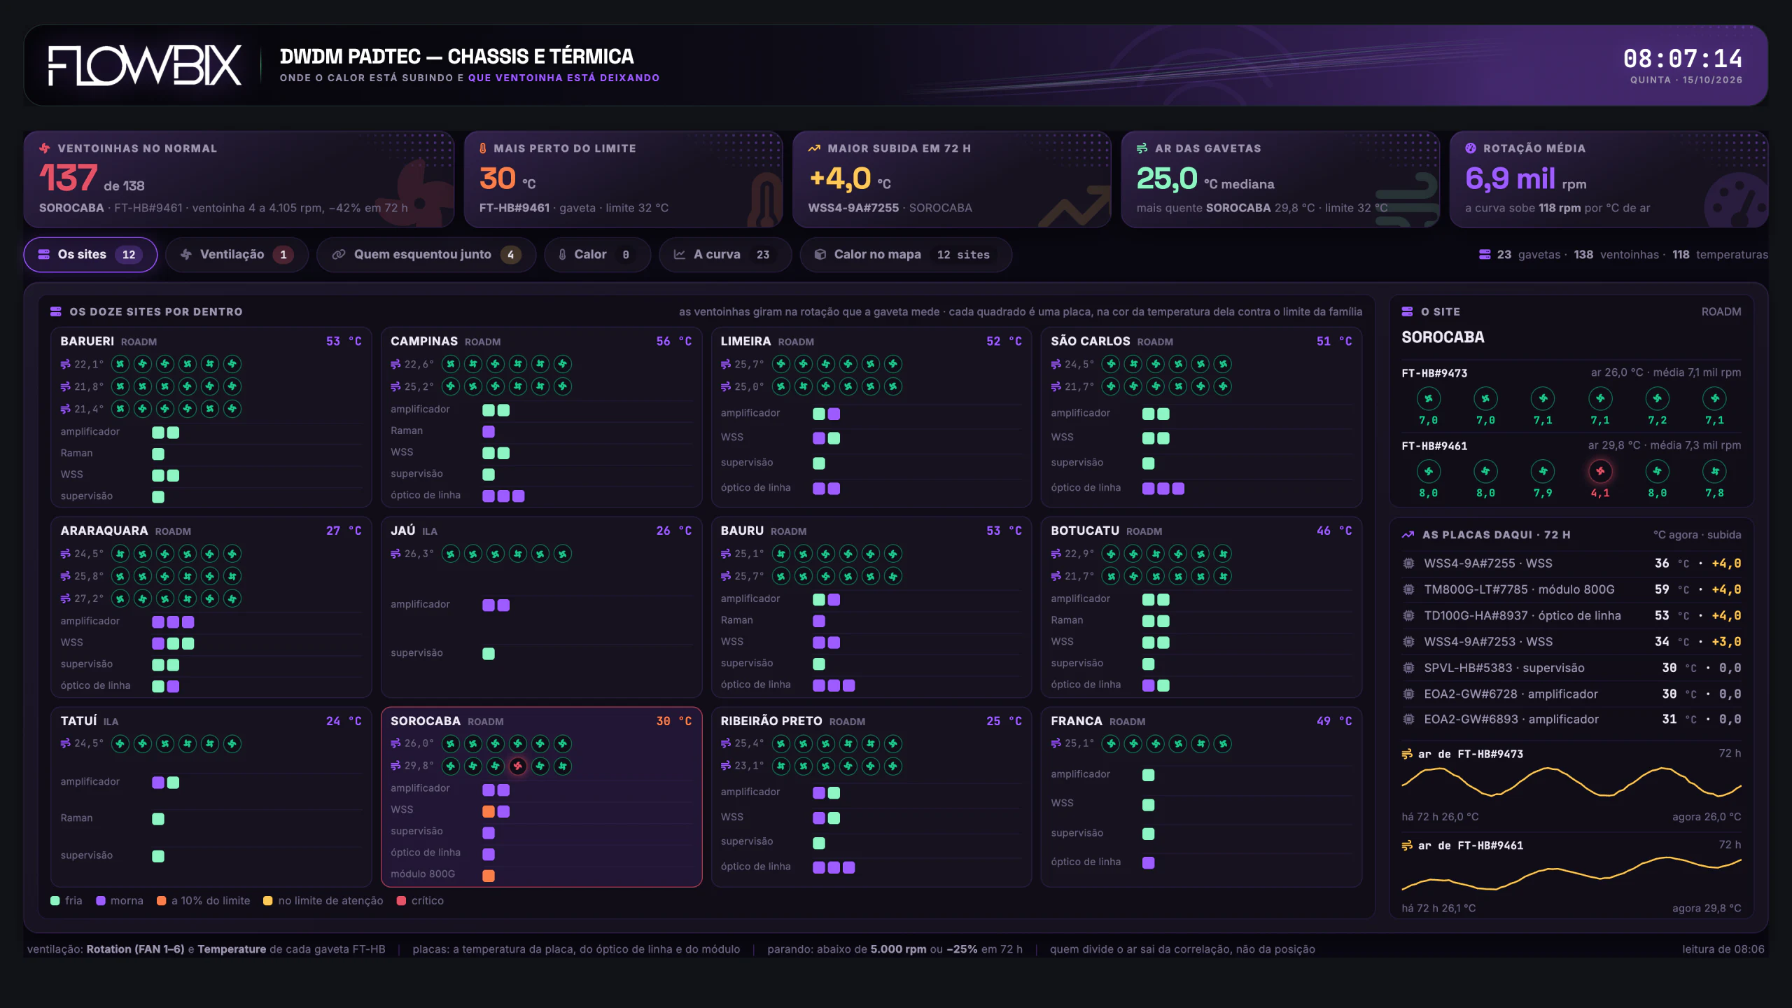1792x1008 pixels.
Task: Open the Quem esquentou junto tab
Action: coord(426,255)
